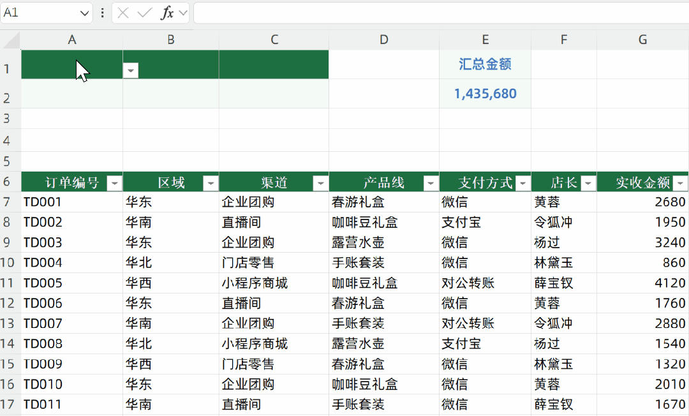
Task: Select 华西 in the TD009 row
Action: pos(171,364)
